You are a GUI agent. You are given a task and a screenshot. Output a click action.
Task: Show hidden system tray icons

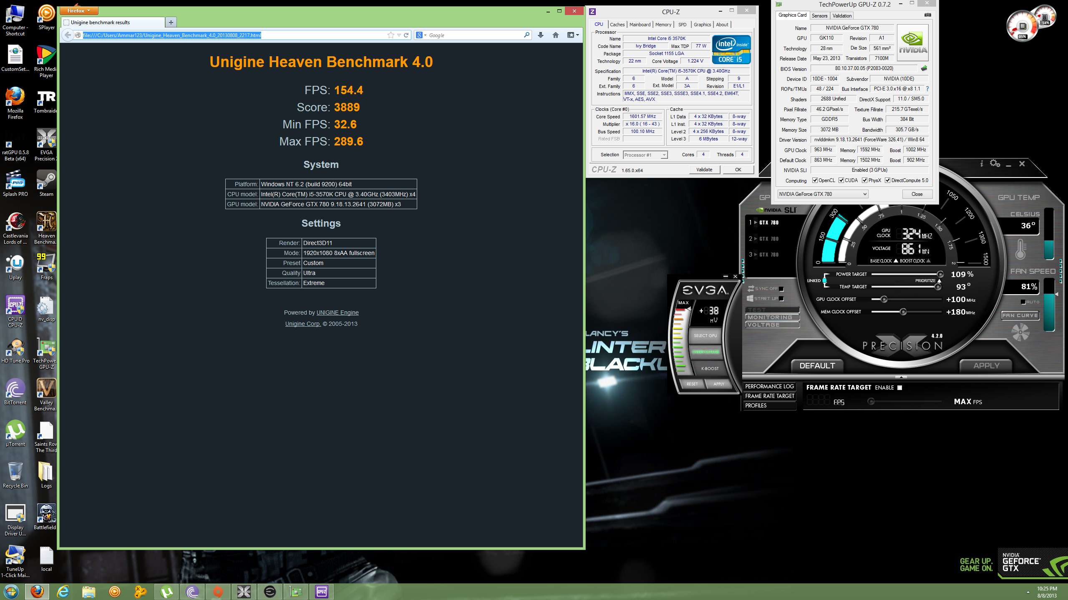pos(1028,592)
